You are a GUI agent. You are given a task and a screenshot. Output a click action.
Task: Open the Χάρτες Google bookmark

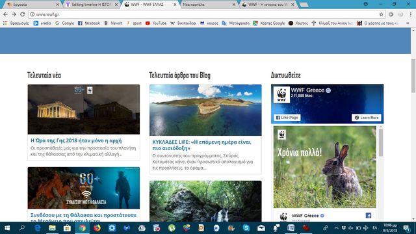coord(268,23)
